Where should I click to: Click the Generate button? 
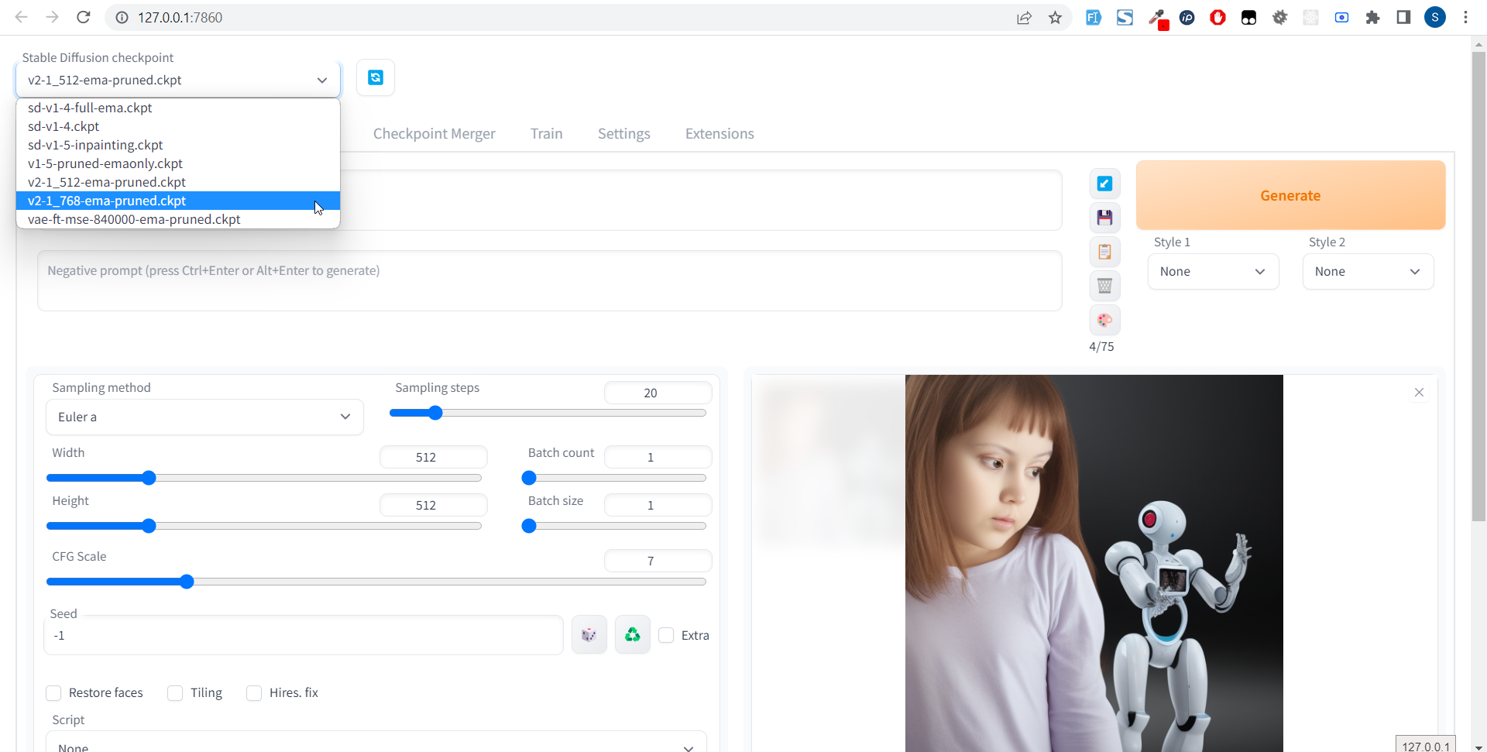(x=1290, y=195)
